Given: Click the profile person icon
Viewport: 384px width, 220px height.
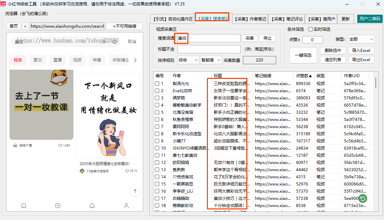Looking at the screenshot, I should pos(126,206).
